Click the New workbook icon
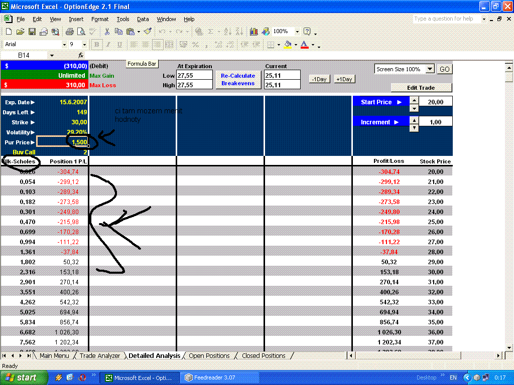 click(x=9, y=32)
